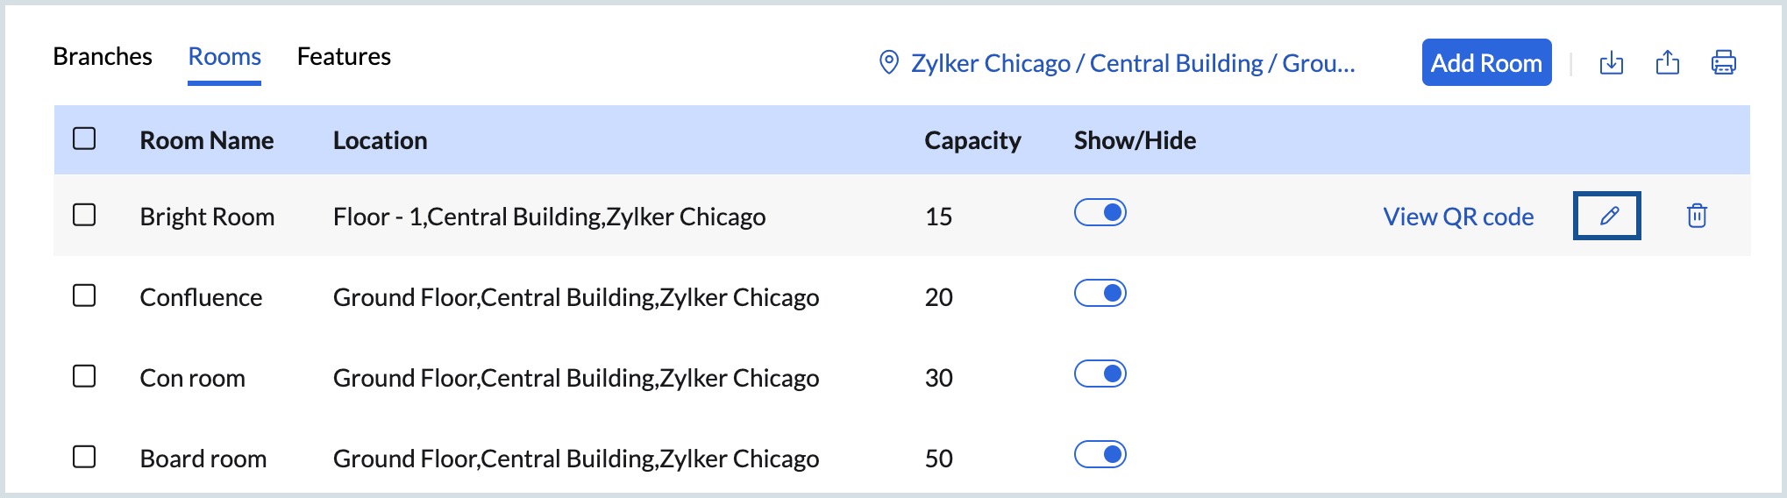This screenshot has height=498, width=1787.
Task: Toggle Show/Hide switch for Bright Room
Action: pyautogui.click(x=1100, y=213)
